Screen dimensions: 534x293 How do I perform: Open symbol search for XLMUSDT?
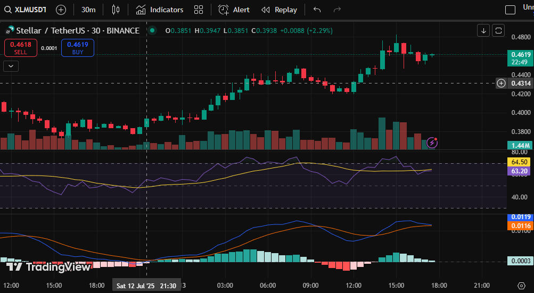(26, 10)
